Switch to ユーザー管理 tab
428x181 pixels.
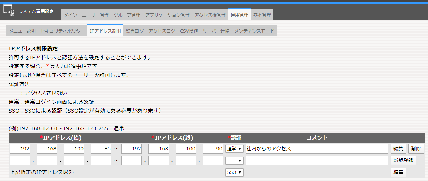pos(95,15)
